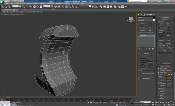The image size is (175, 106).
Task: Select Element sub-object level icon
Action: click(x=151, y=56)
